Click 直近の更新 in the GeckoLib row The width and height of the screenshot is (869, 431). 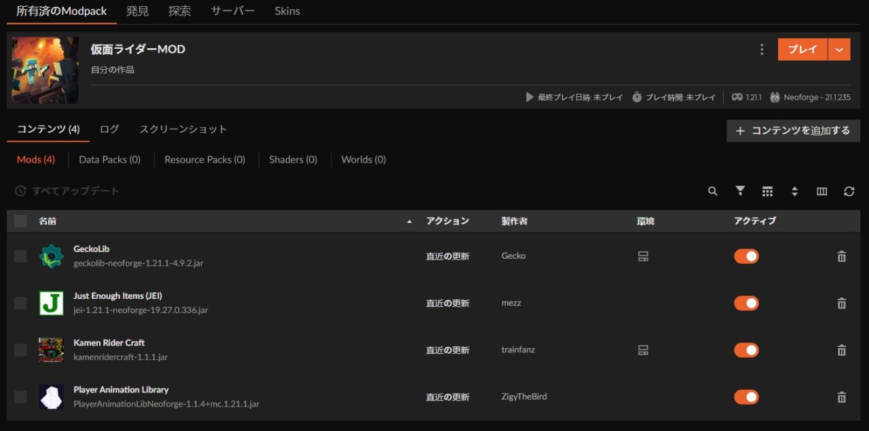[x=447, y=256]
